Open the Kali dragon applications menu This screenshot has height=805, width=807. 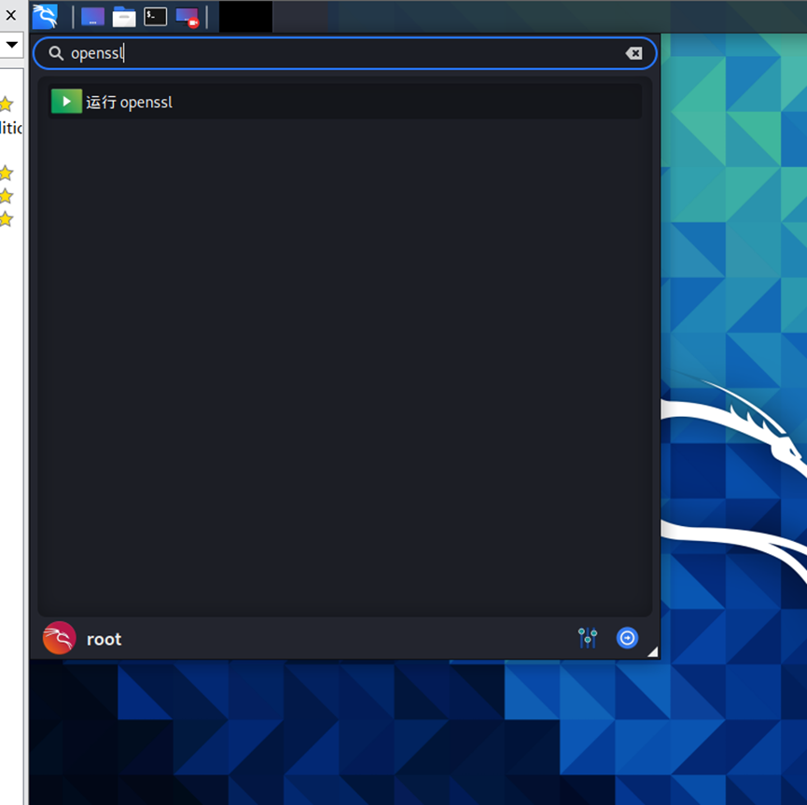pos(46,17)
